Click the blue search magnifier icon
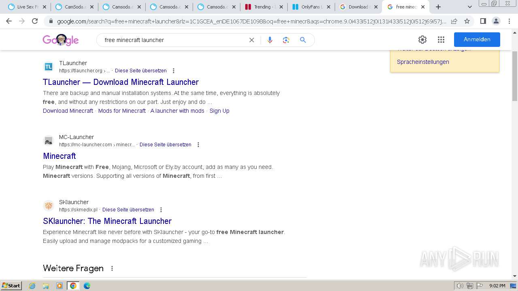 coord(303,40)
